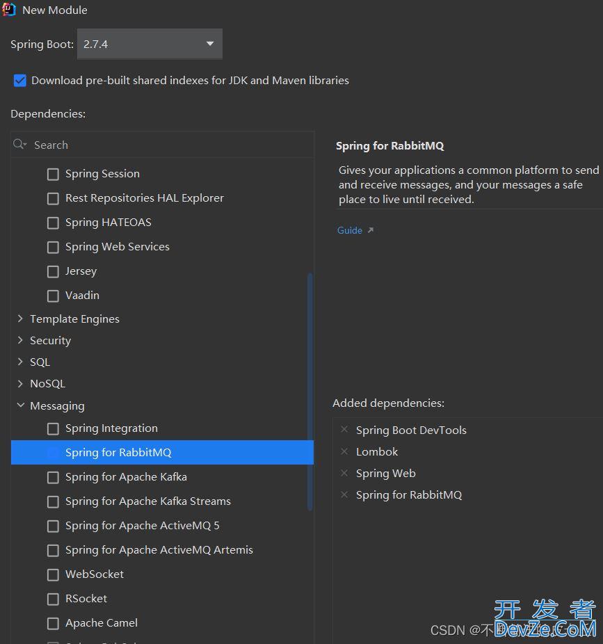Select the Messaging tree label
The image size is (603, 644).
[x=57, y=405]
